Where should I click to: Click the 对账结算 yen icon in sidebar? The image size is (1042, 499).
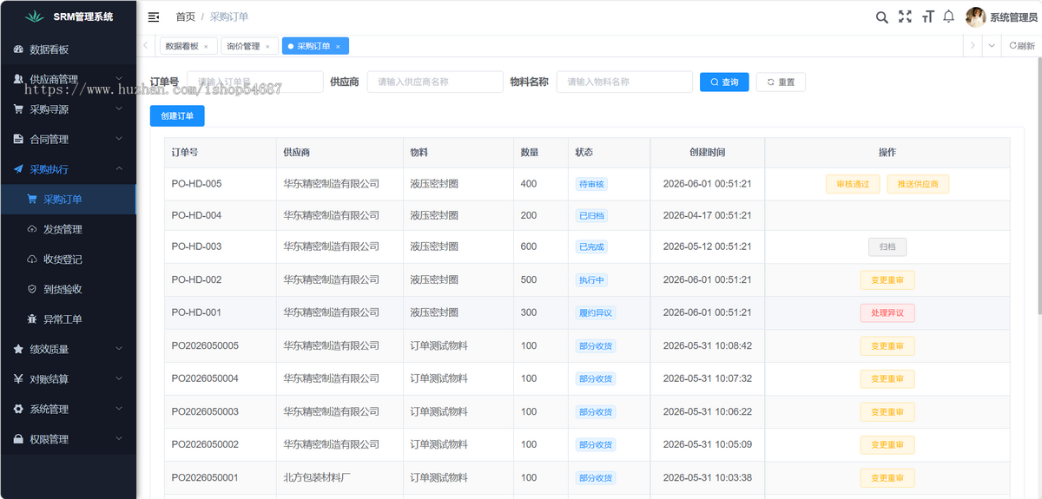(x=19, y=379)
